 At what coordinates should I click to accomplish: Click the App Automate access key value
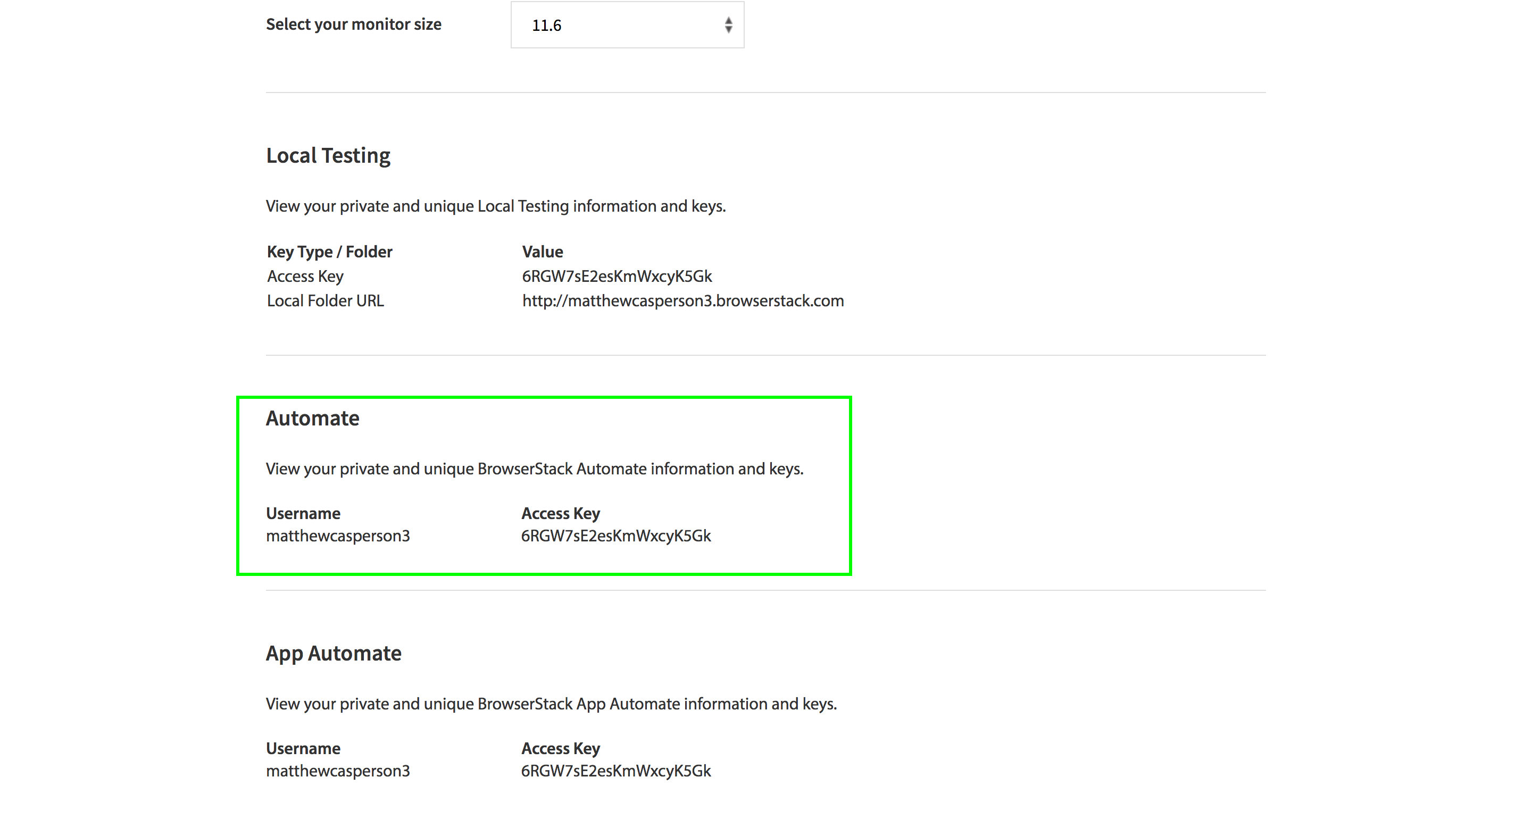pyautogui.click(x=615, y=771)
